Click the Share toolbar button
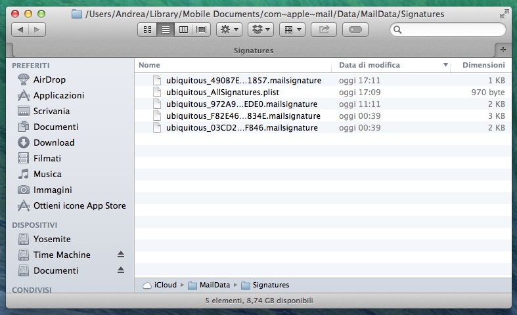517x315 pixels. point(324,30)
